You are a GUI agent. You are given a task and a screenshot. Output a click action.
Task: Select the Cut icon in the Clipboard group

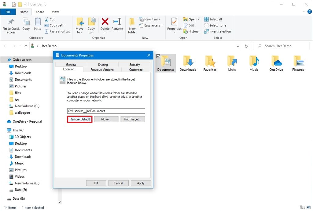point(48,19)
